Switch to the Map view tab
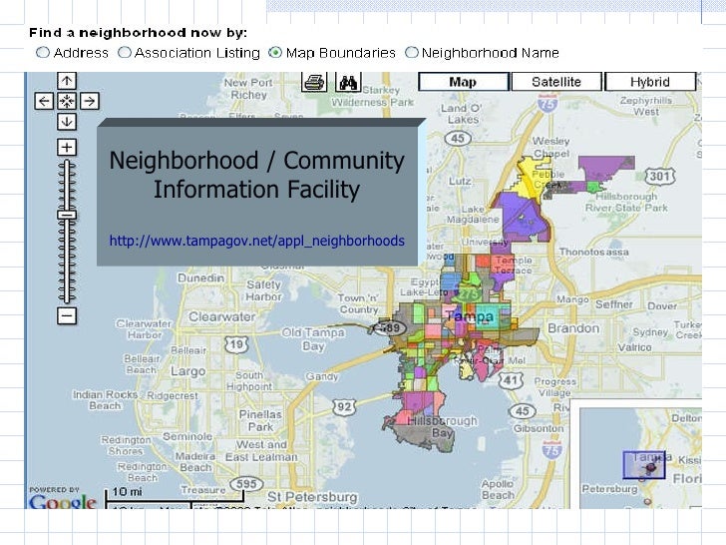 click(463, 82)
